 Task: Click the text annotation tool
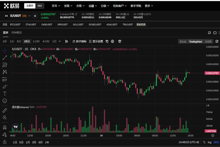click(x=5, y=93)
